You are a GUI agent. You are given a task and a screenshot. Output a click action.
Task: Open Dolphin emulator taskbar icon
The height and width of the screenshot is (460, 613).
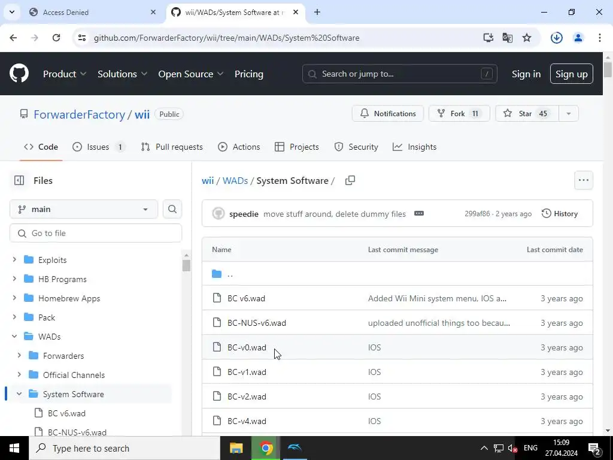point(295,448)
